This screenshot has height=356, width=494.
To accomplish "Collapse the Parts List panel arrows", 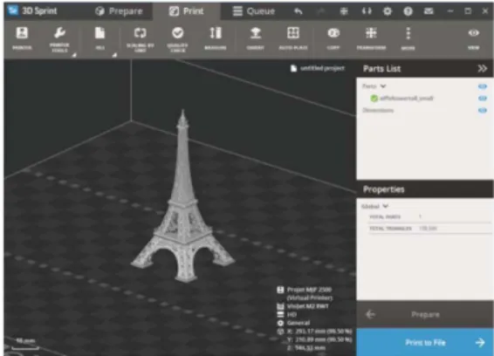I will (x=482, y=69).
